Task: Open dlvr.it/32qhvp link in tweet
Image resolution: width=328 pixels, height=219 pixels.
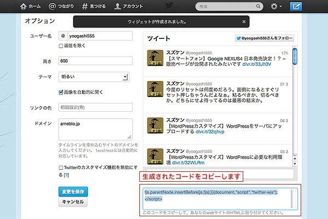Action: 210,131
